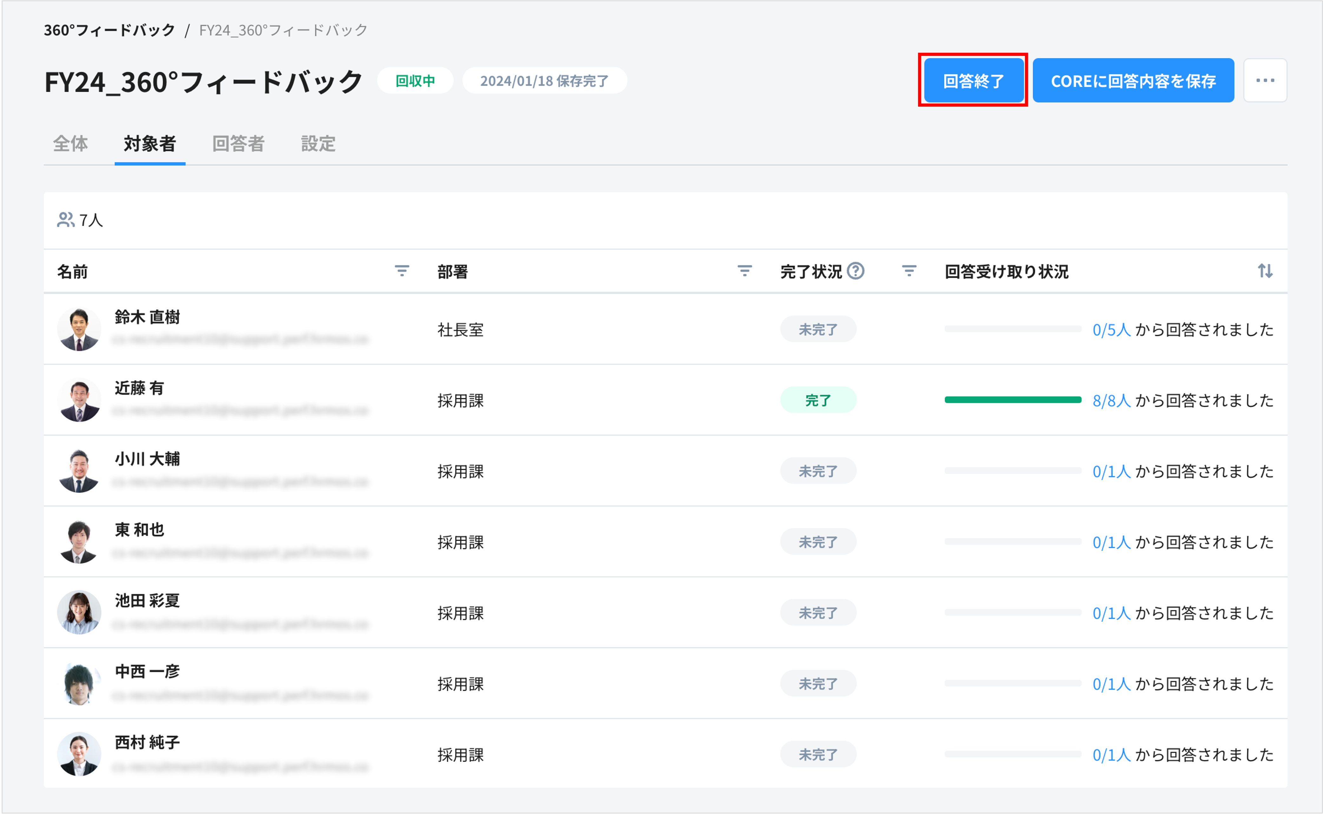Select the 西村 純子 name row

click(147, 742)
